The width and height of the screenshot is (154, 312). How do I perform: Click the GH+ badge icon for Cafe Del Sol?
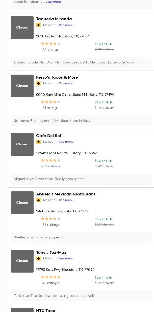38,142
